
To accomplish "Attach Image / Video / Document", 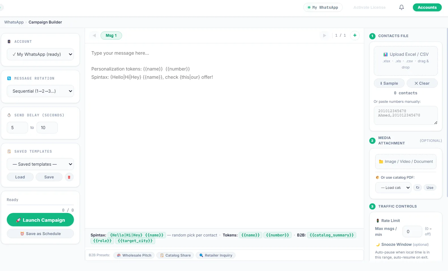I will tap(406, 161).
